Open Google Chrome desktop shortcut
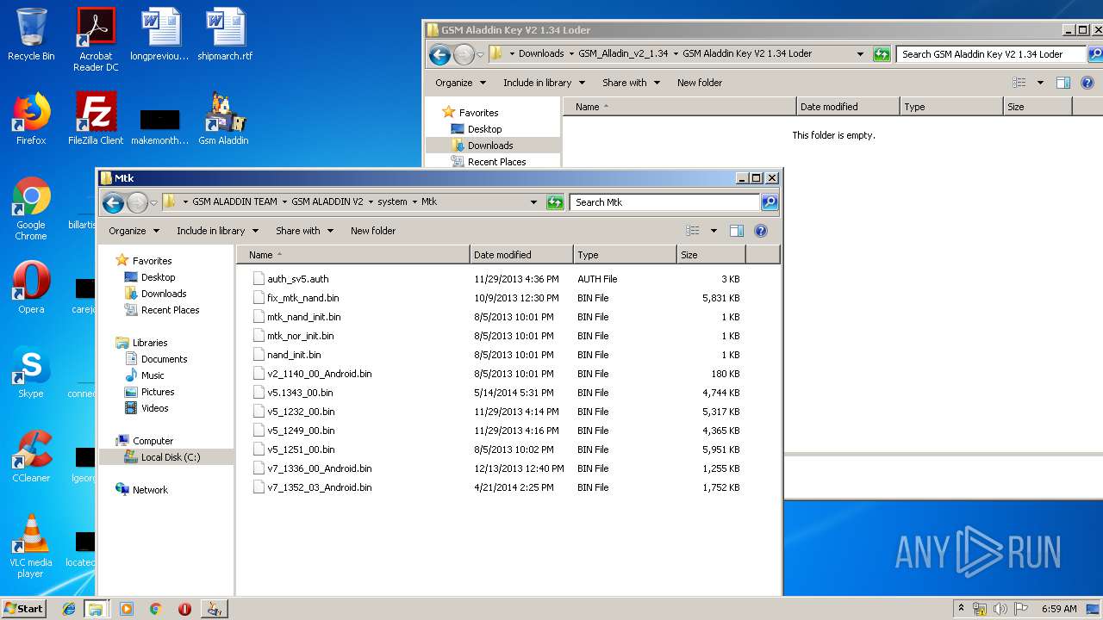The height and width of the screenshot is (620, 1103). click(31, 208)
